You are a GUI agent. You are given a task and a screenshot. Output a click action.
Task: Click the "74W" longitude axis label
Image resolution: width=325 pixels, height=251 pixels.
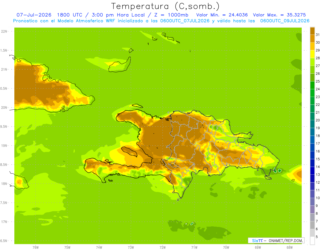click(99, 247)
